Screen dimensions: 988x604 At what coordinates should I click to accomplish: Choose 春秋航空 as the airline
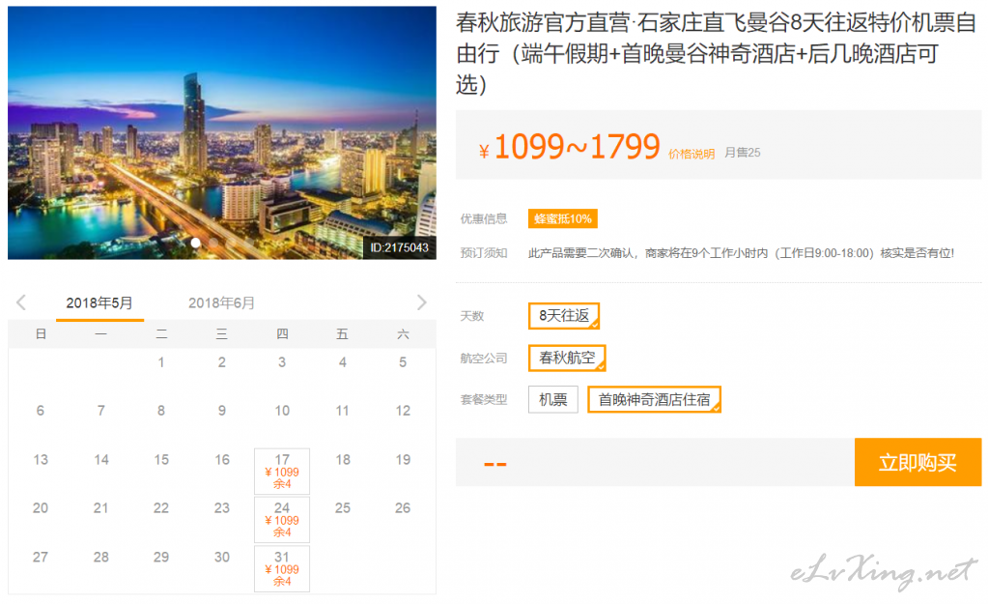coord(567,359)
